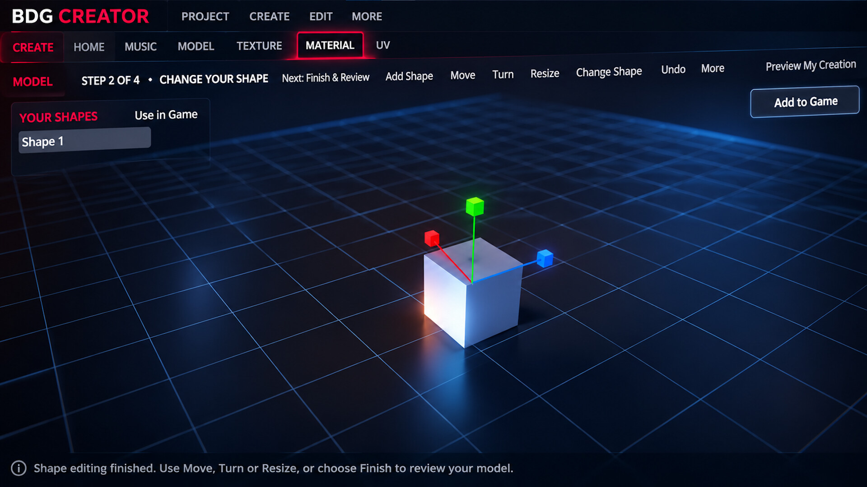Open the PROJECT menu

pos(205,17)
